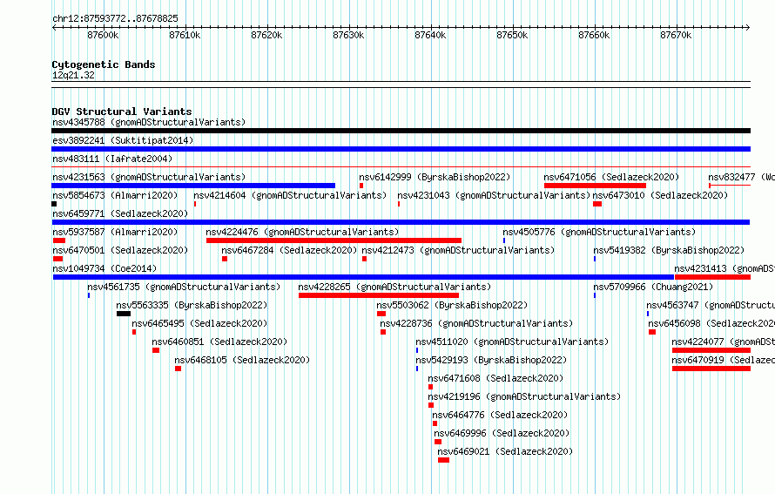Select nsv5503062 ByrskaBishop2022 label
Viewport: 775px width, 494px height.
point(452,305)
